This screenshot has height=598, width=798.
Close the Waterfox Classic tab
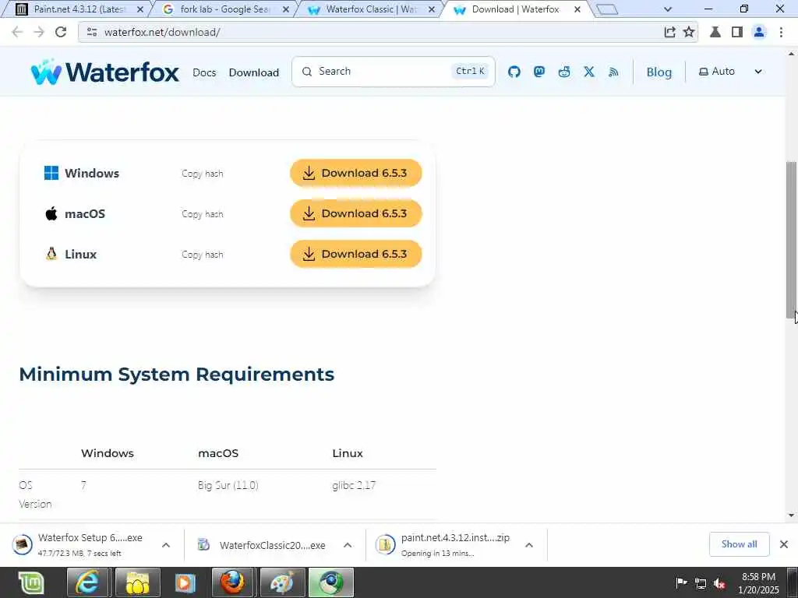[x=431, y=9]
